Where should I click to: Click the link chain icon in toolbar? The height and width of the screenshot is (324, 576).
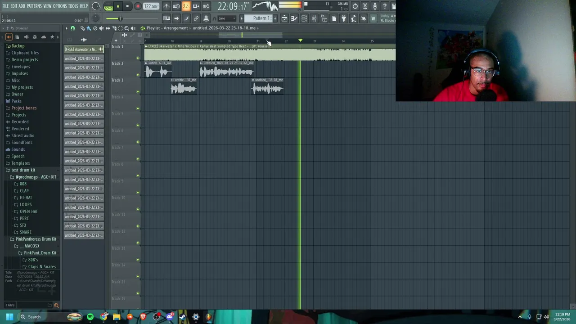[x=196, y=18]
